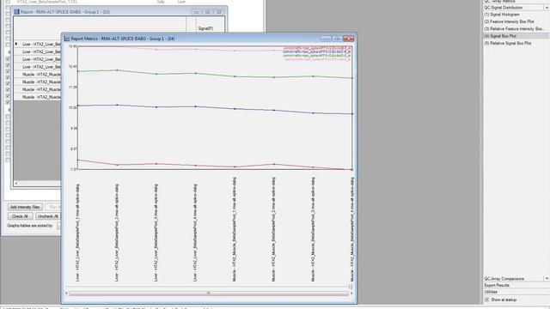Click the Signal(F) column header
The height and width of the screenshot is (309, 550).
coord(205,28)
